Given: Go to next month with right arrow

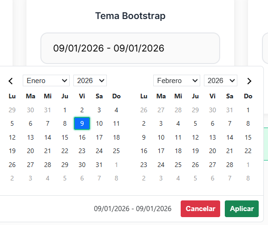Looking at the screenshot, I should tap(249, 81).
